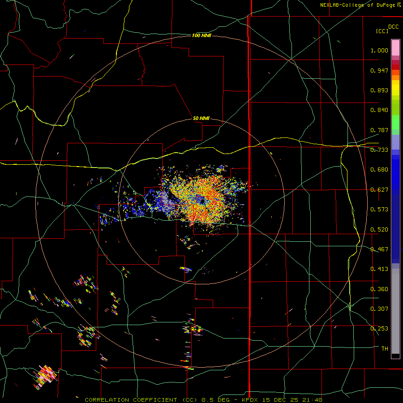Click the 0.840 legend label

click(x=379, y=110)
